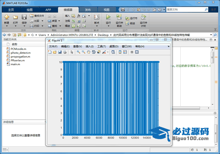Select the Rotate 3D tool

tap(94, 52)
